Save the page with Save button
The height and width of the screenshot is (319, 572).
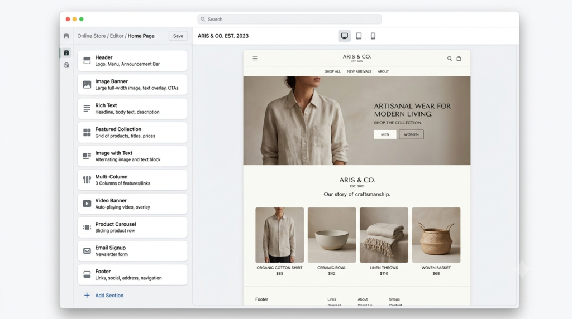(178, 36)
